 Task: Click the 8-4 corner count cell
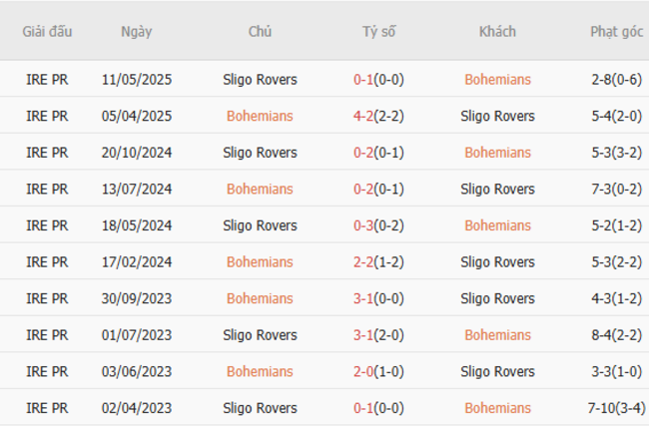[x=616, y=335]
